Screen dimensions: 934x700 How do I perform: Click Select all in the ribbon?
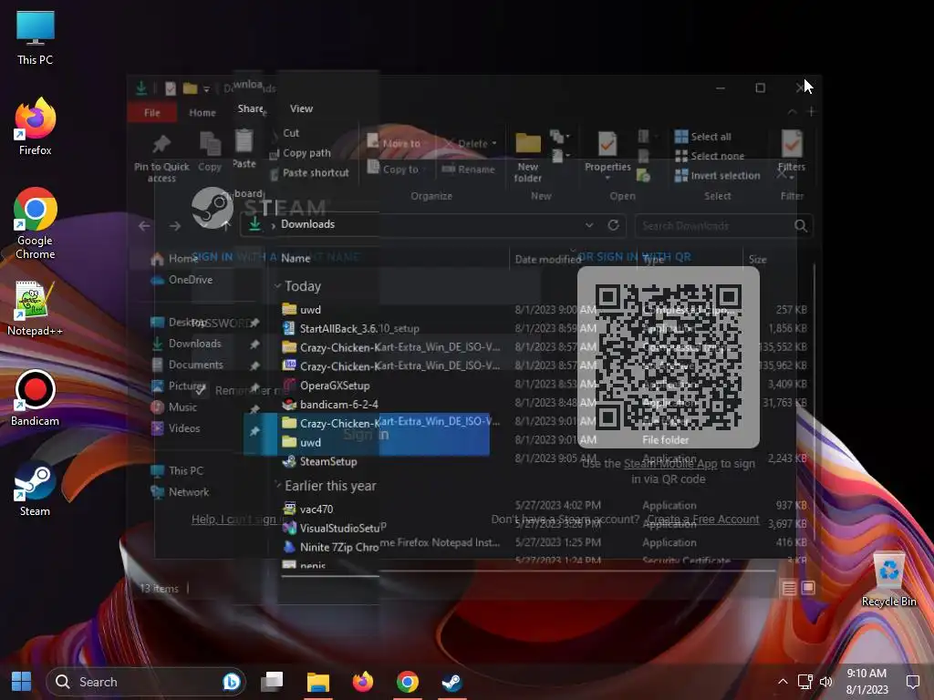[703, 137]
